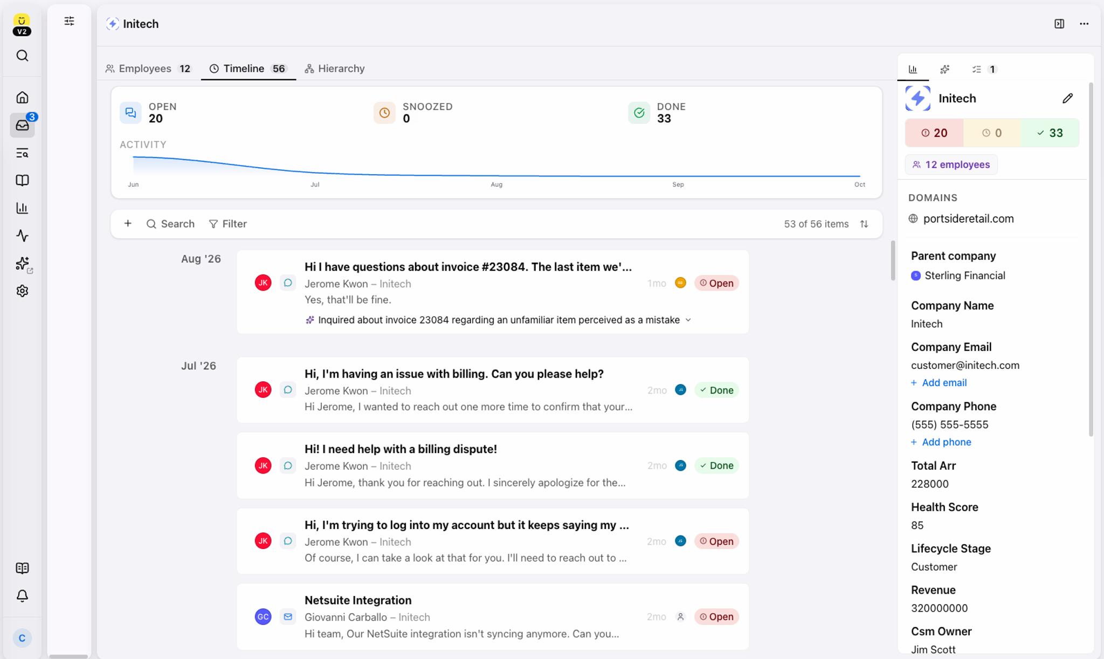This screenshot has height=659, width=1104.
Task: Add a new timeline item with plus
Action: [x=128, y=223]
